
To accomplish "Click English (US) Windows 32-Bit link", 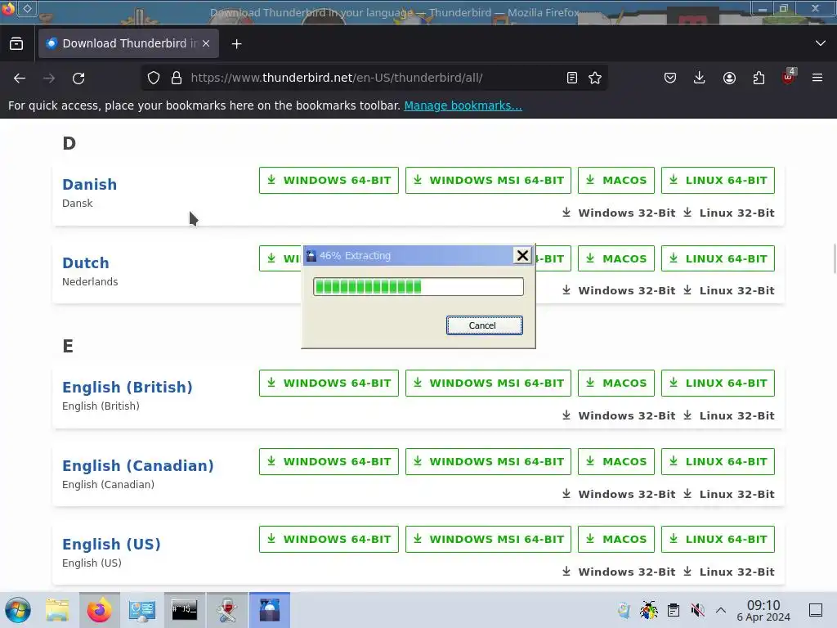I will (619, 572).
